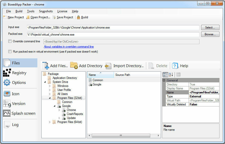Screen dimensions: 225x144
Task: Enable Run packed exe in virtual environment
Action: pos(10,51)
